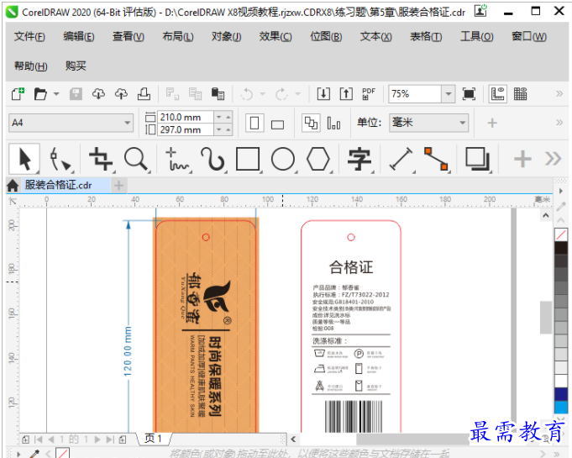Open the 编辑(E) menu
Image resolution: width=572 pixels, height=458 pixels.
coord(79,37)
